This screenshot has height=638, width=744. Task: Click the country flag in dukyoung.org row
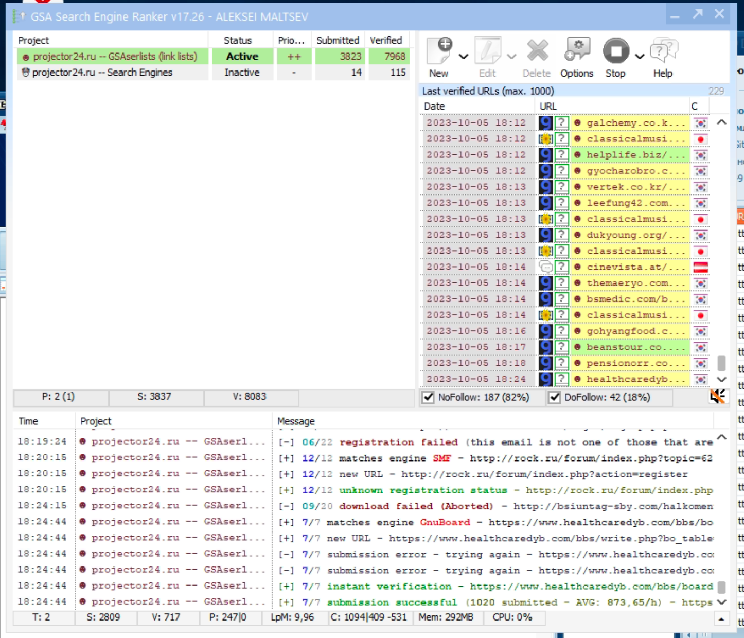pyautogui.click(x=700, y=235)
